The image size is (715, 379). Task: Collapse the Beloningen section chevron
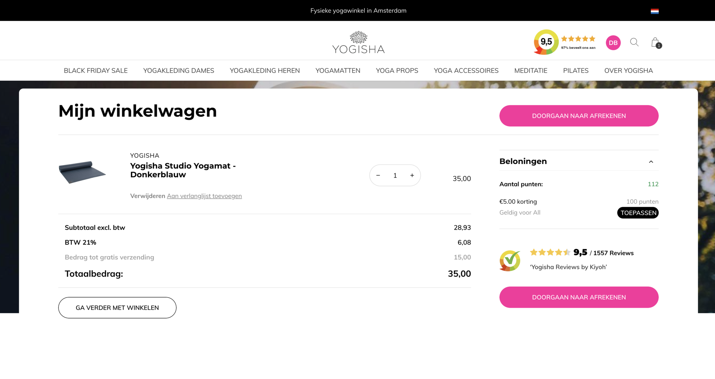point(651,162)
